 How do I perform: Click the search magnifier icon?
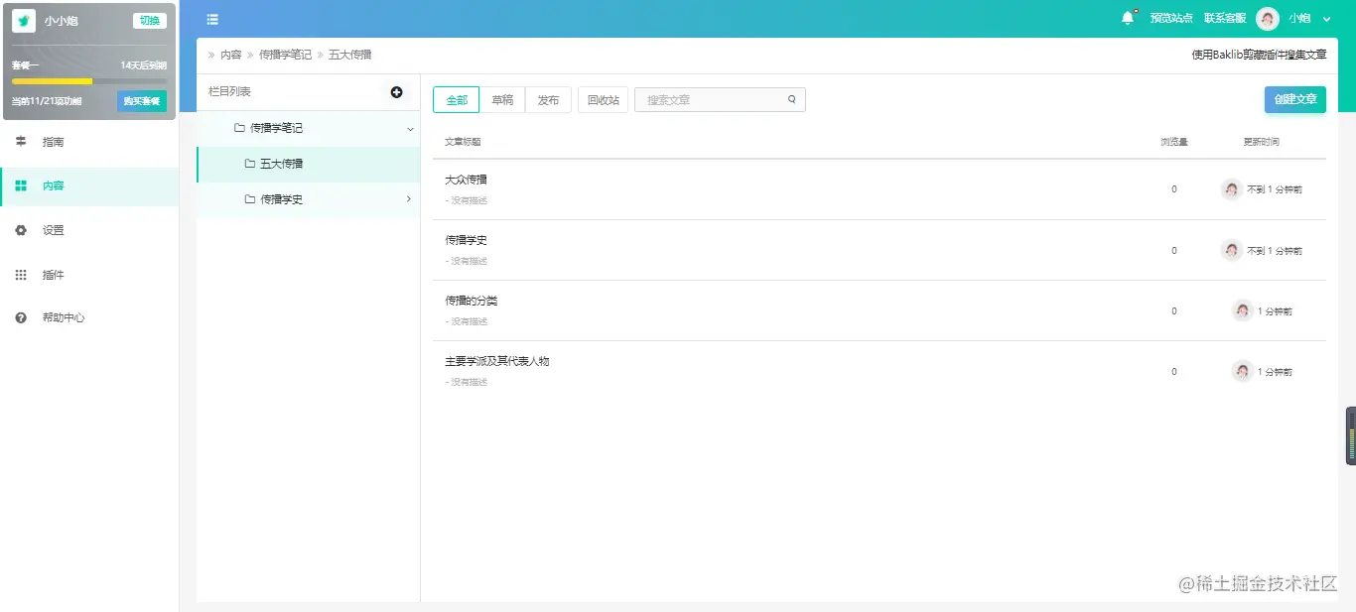[x=792, y=99]
